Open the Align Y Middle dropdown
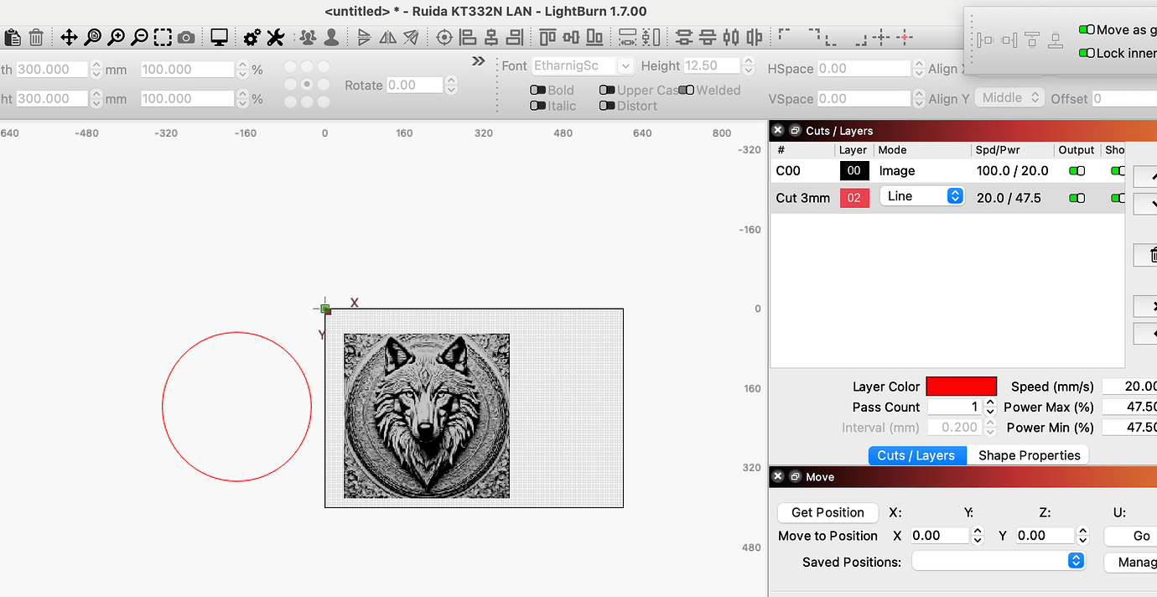This screenshot has height=597, width=1157. [1009, 98]
